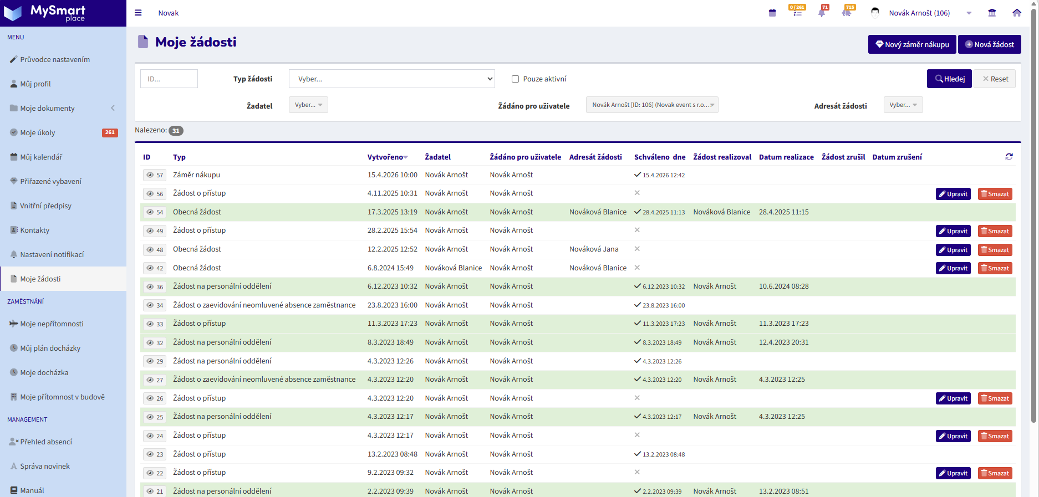This screenshot has height=497, width=1039.
Task: Click the notification bell with badge 71
Action: tap(822, 13)
